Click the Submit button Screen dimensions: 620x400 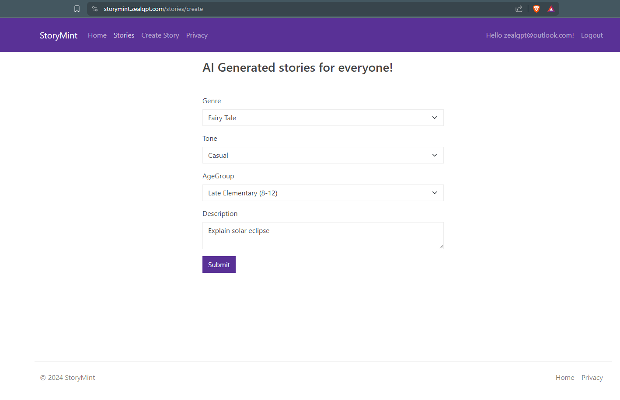(219, 264)
